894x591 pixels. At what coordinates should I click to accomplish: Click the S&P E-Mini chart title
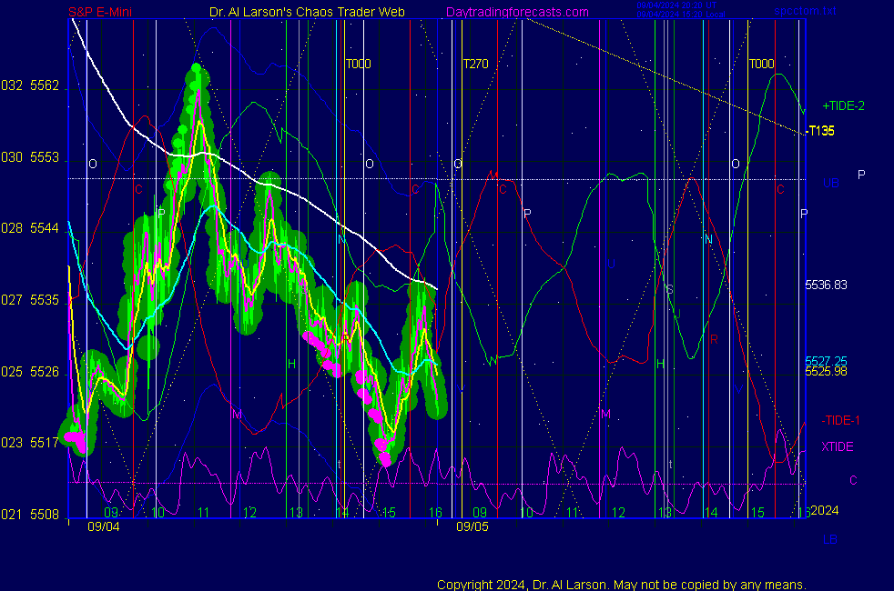[100, 12]
